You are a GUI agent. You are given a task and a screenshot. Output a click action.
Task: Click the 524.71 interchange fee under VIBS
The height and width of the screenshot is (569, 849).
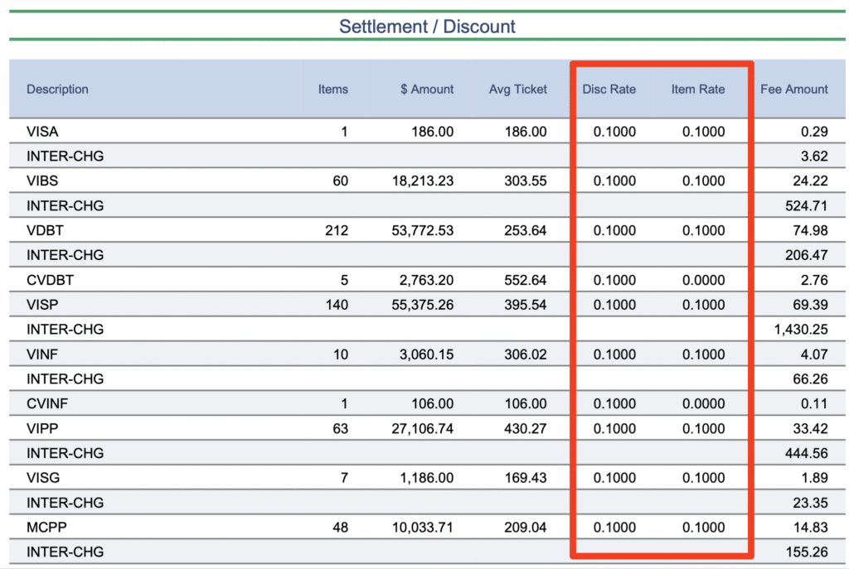coord(807,206)
